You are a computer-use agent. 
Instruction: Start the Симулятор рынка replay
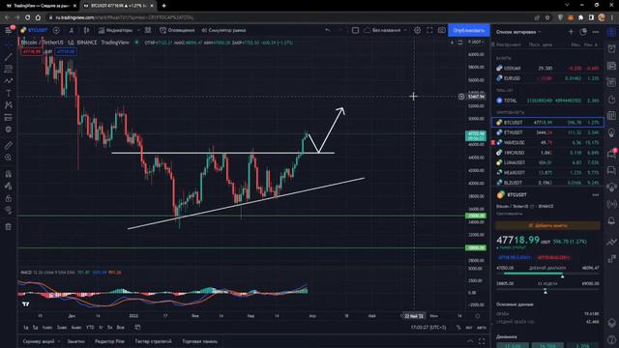pyautogui.click(x=223, y=30)
